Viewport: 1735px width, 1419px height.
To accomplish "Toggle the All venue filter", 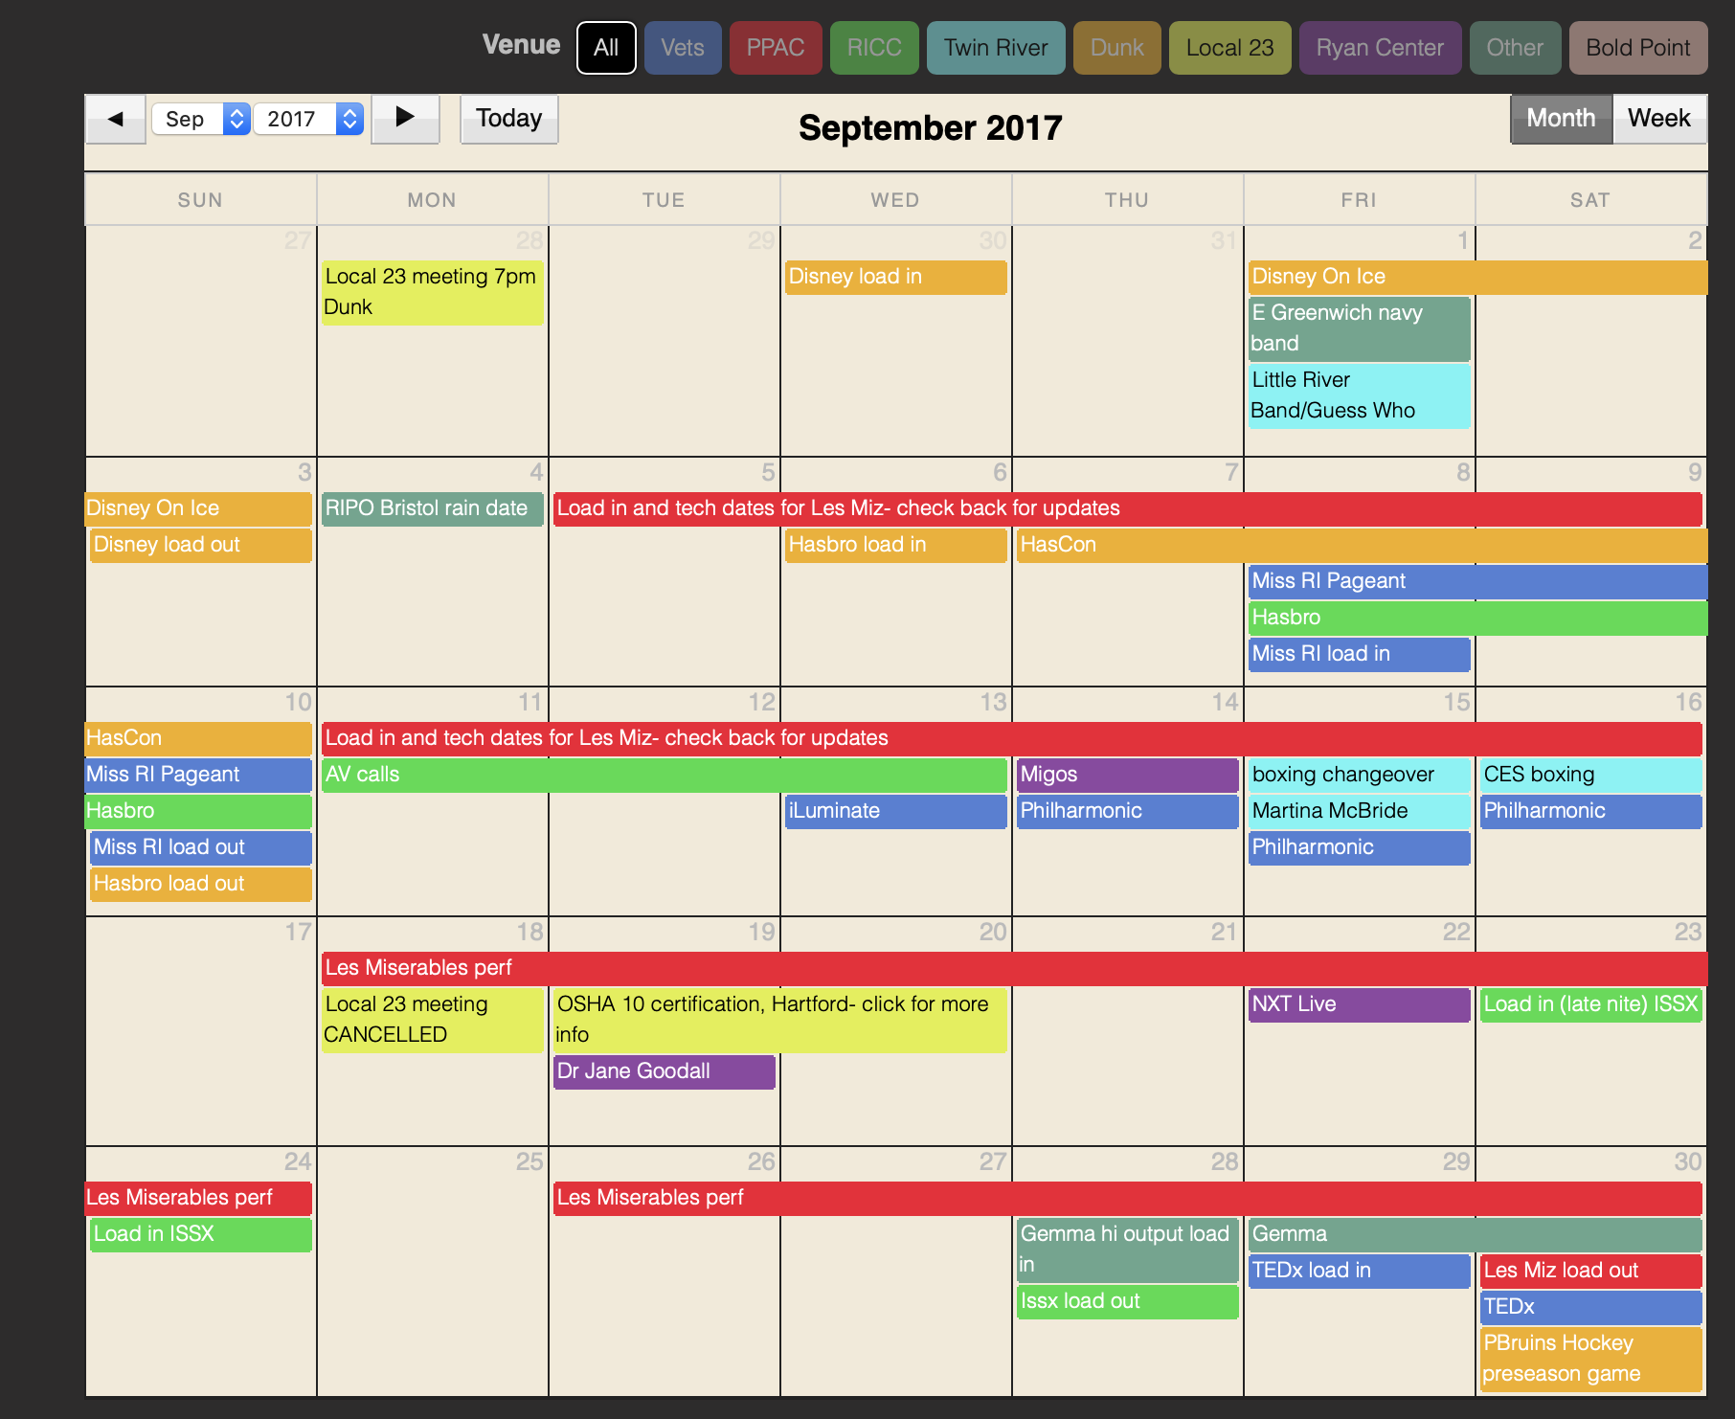I will [606, 48].
